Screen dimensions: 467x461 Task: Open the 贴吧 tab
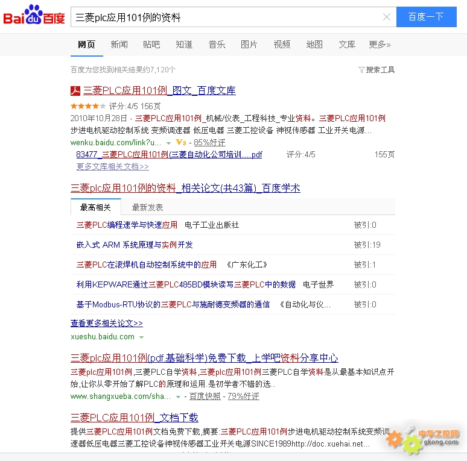[151, 45]
